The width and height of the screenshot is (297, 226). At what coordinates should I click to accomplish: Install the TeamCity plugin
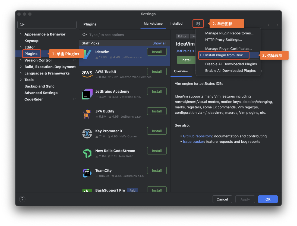(157, 170)
